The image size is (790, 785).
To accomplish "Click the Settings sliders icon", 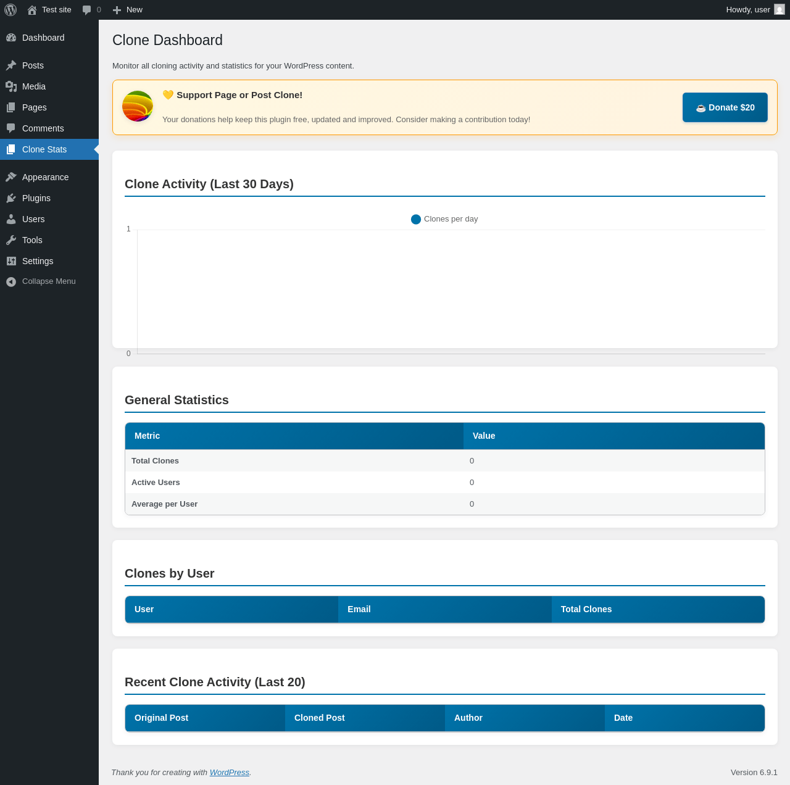I will [x=11, y=261].
